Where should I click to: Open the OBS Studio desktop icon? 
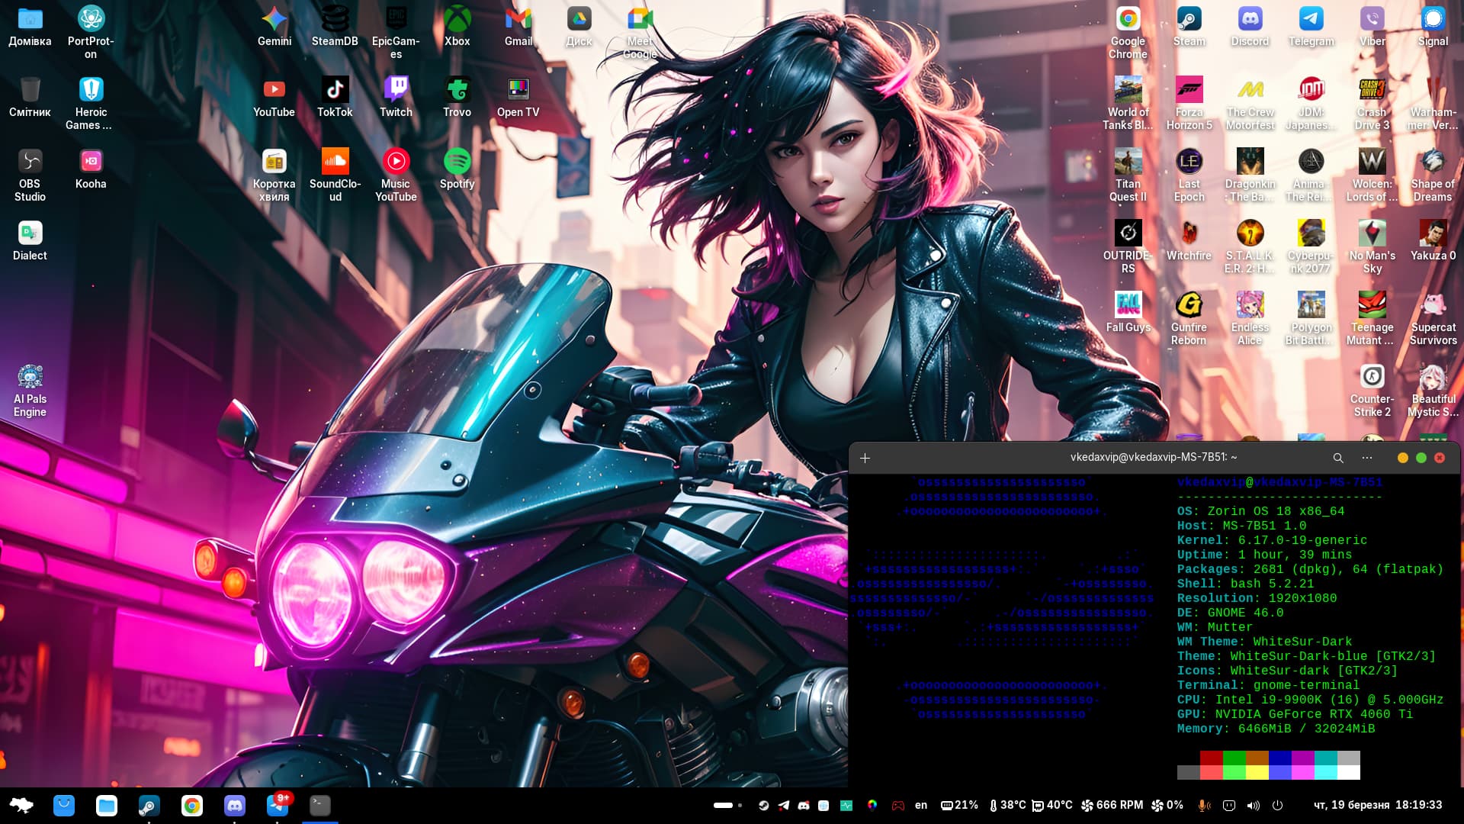pos(30,162)
